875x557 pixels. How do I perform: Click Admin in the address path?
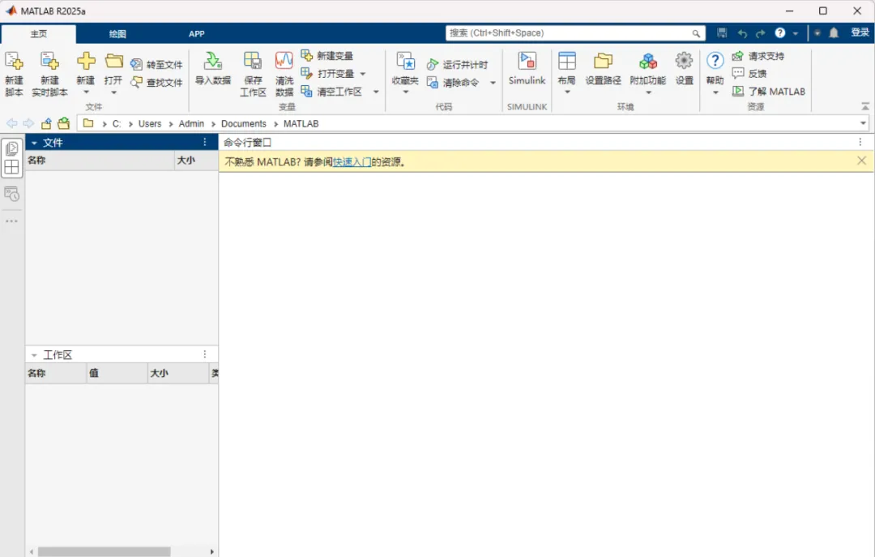pyautogui.click(x=191, y=123)
